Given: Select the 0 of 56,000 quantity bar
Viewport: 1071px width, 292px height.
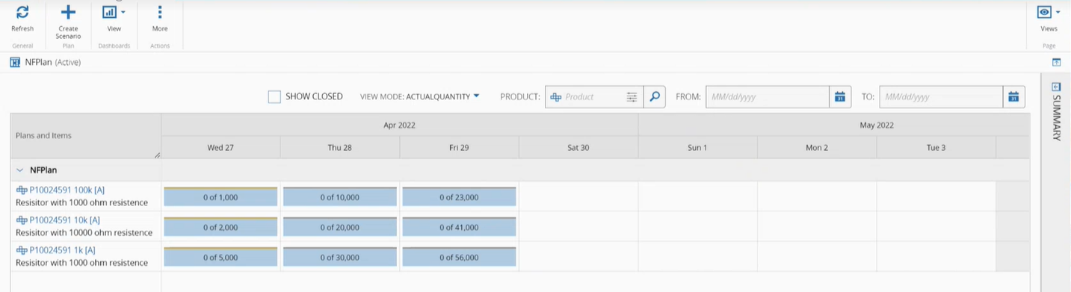Looking at the screenshot, I should point(459,257).
